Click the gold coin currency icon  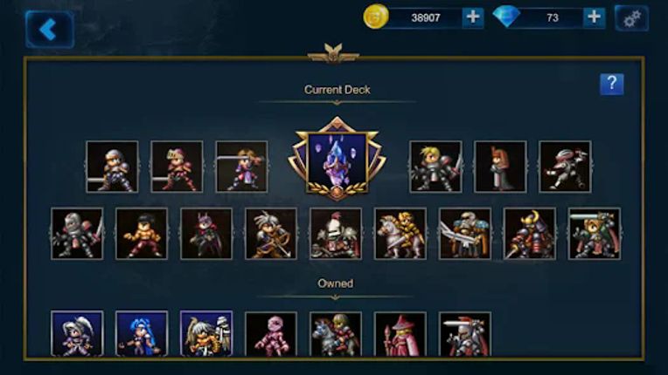point(376,17)
